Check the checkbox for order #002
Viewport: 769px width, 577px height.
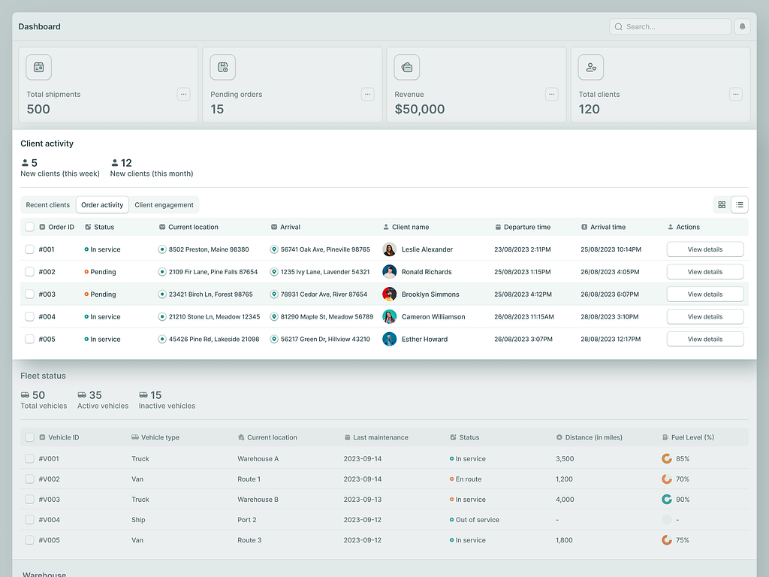pyautogui.click(x=29, y=271)
